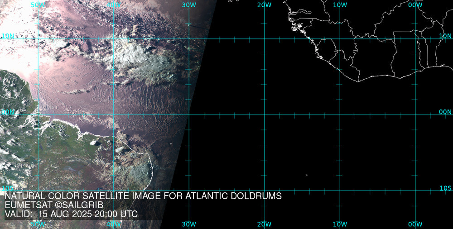The width and height of the screenshot is (453, 229).
Task: Click the 10S latitude label on the right edge
Action: pyautogui.click(x=446, y=188)
